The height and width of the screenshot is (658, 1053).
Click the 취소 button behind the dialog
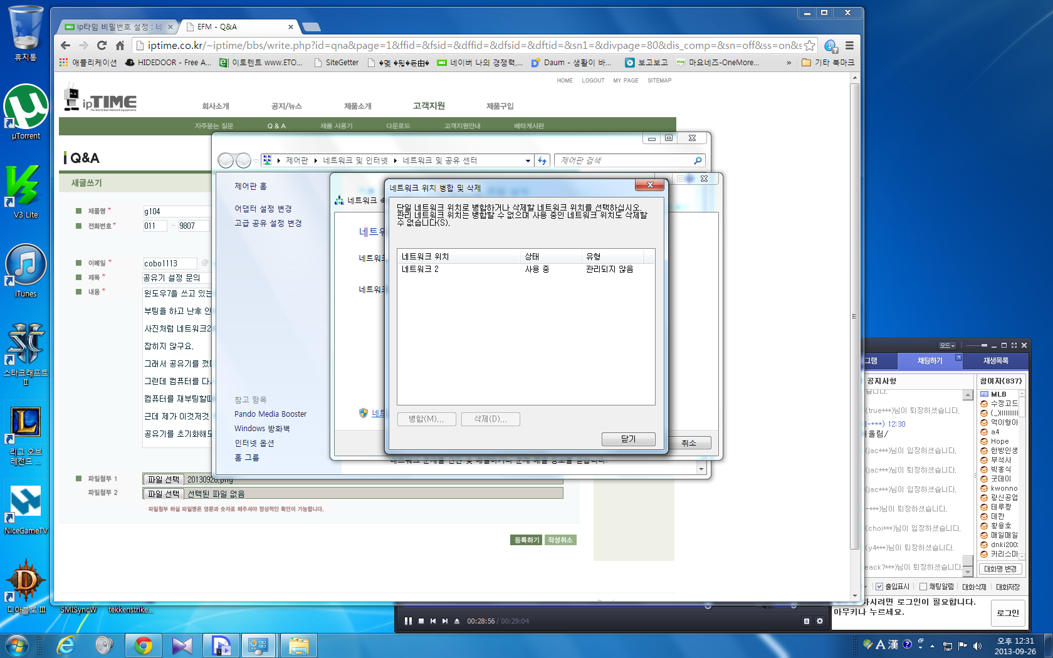[x=688, y=442]
